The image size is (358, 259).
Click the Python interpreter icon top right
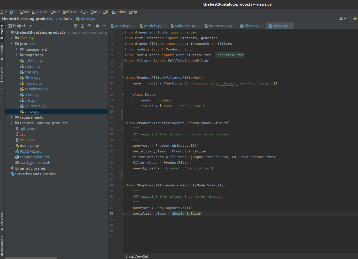click(x=355, y=19)
